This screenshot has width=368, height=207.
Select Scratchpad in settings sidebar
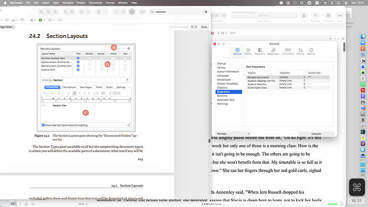pos(223,79)
